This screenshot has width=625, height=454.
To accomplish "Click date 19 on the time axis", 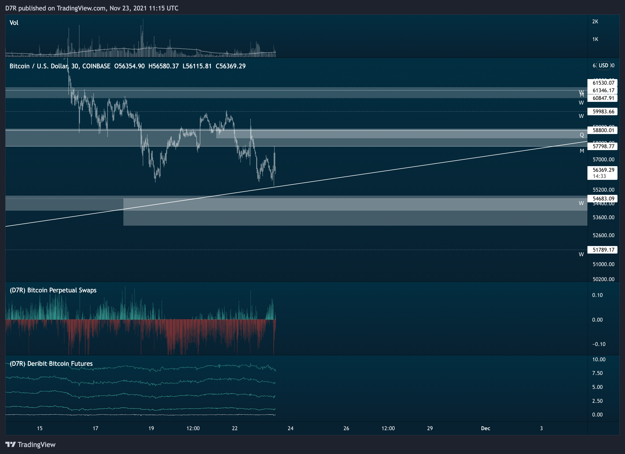I will click(151, 428).
